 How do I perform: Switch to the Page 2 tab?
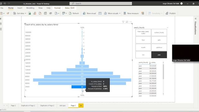[13, 105]
